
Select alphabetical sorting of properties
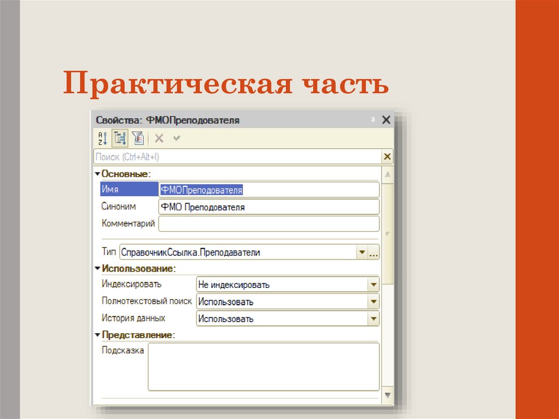[102, 138]
